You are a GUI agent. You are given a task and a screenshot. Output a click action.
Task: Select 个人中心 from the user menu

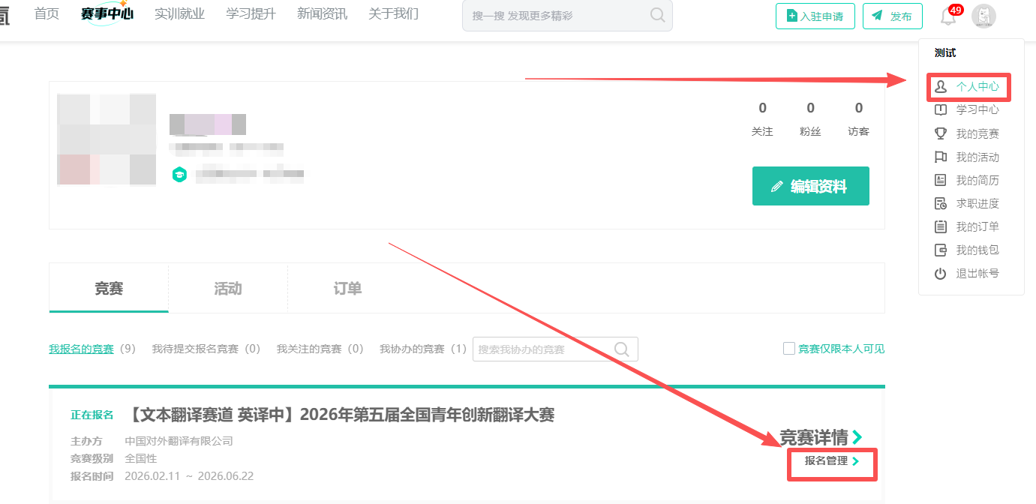tap(977, 86)
